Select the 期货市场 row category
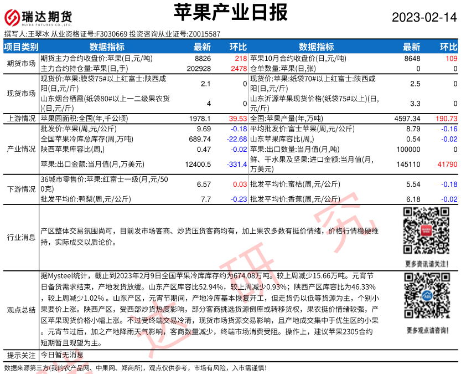The image size is (461, 374). [x=21, y=63]
